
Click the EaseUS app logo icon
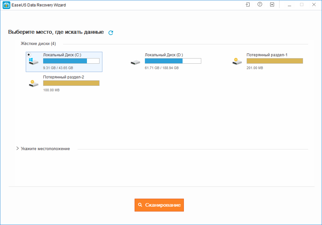coord(6,5)
